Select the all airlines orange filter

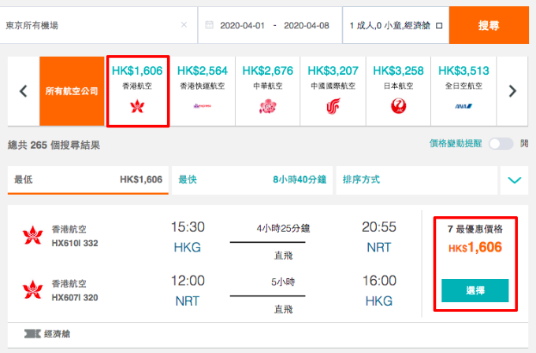pyautogui.click(x=72, y=91)
